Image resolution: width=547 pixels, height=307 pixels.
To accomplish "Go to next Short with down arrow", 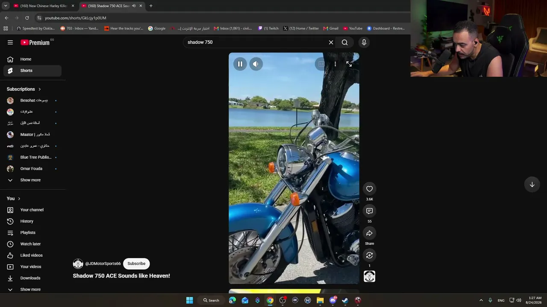I will (x=532, y=185).
